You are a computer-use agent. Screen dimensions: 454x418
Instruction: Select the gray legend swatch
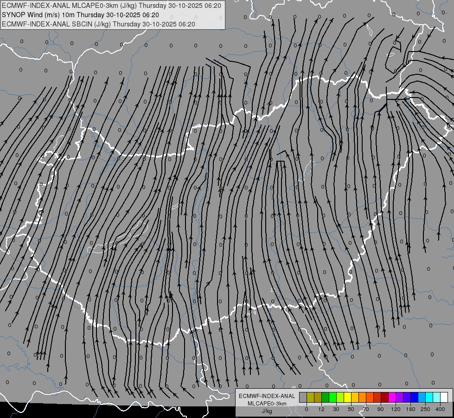[303, 397]
